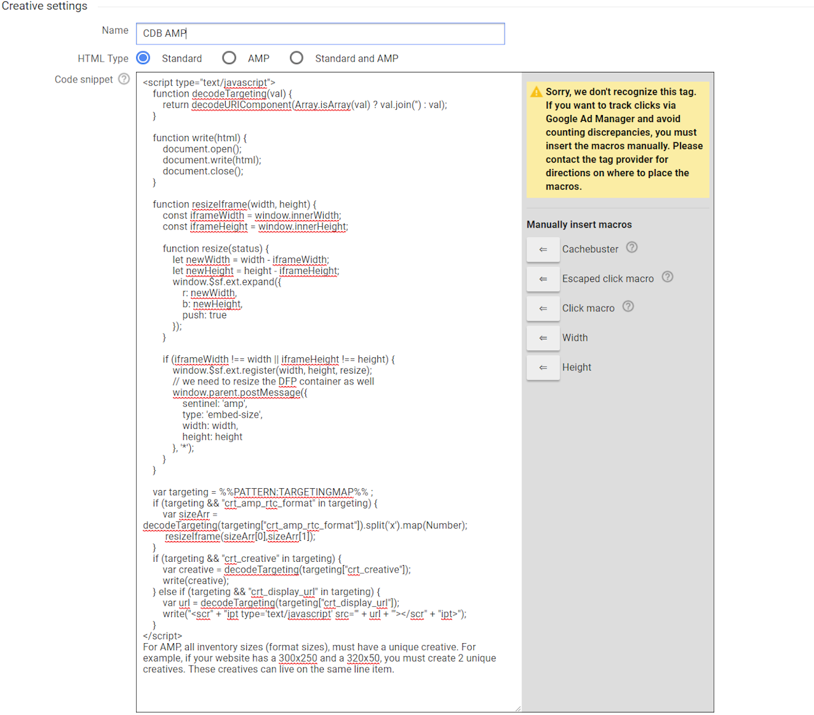This screenshot has width=814, height=715.
Task: Show help tooltip for Cachebuster
Action: coord(631,247)
